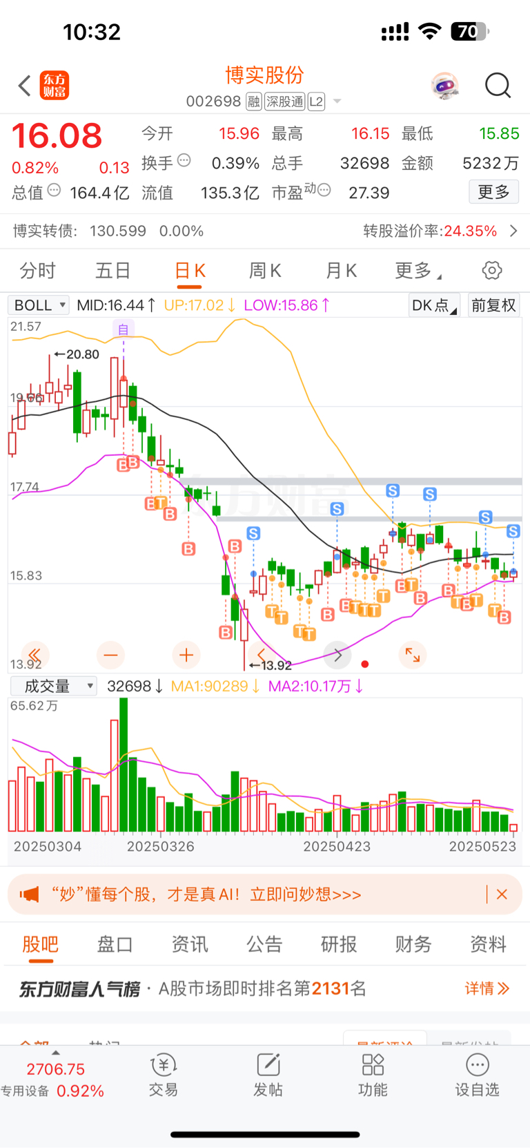Tap the 换手 info icon
The height and width of the screenshot is (1148, 530).
click(x=184, y=160)
